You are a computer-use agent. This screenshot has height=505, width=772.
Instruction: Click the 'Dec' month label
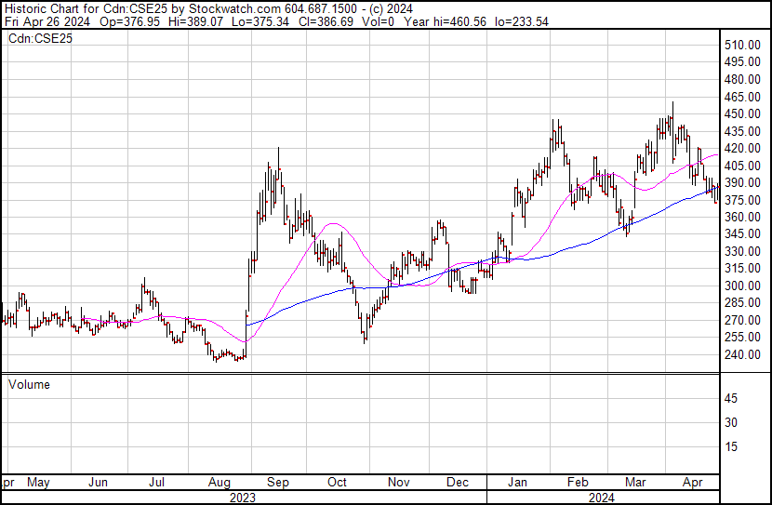pos(458,483)
